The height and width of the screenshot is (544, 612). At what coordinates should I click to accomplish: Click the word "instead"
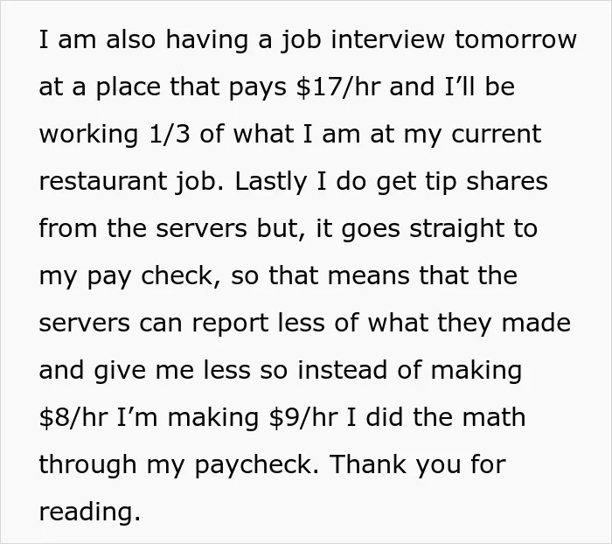[x=343, y=370]
